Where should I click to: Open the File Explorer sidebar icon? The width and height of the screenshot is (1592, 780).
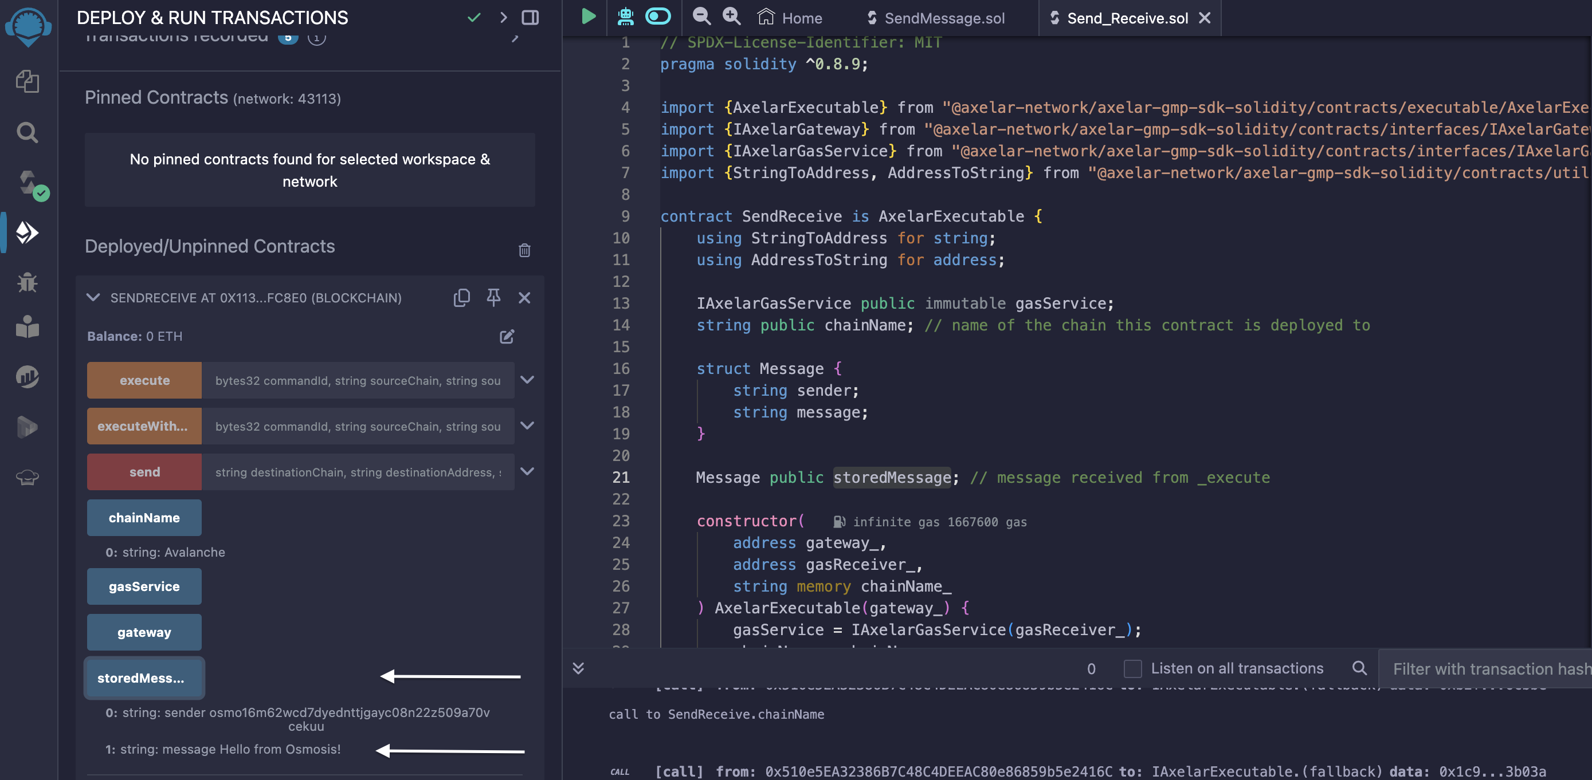(x=27, y=81)
